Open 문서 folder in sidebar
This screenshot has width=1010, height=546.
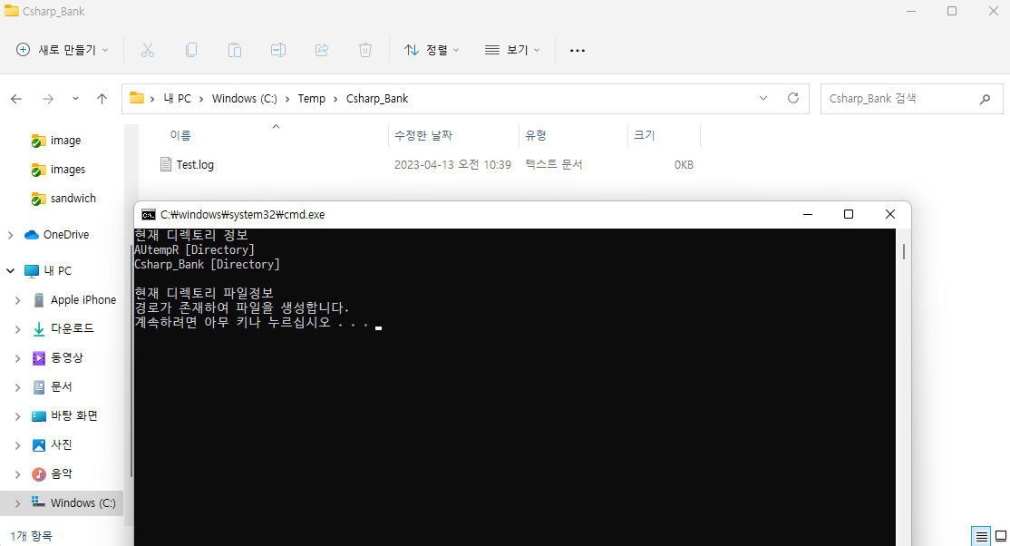point(61,386)
